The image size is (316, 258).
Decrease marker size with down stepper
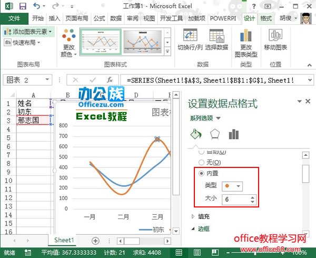[252, 202]
